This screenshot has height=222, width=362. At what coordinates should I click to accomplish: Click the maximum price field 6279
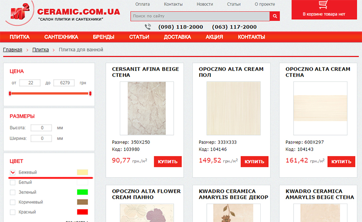pos(64,83)
